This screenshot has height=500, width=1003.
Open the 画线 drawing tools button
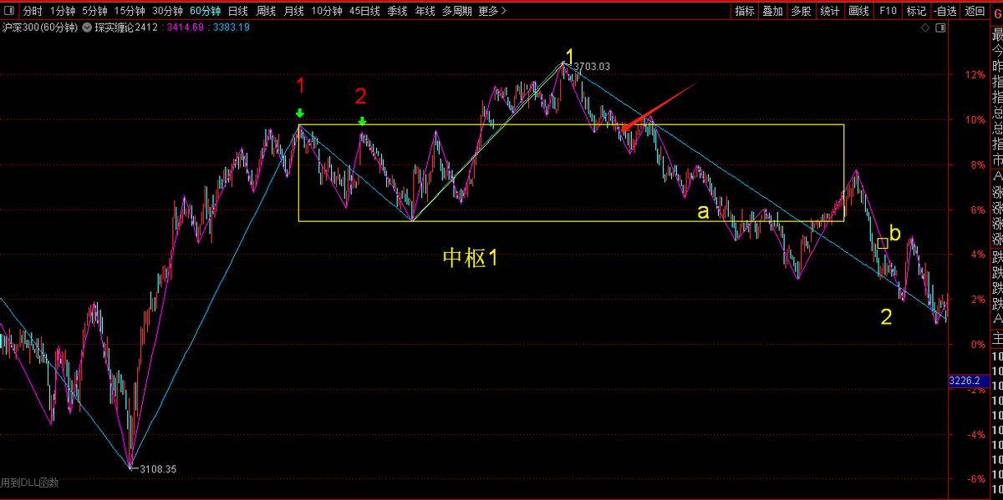click(x=858, y=11)
